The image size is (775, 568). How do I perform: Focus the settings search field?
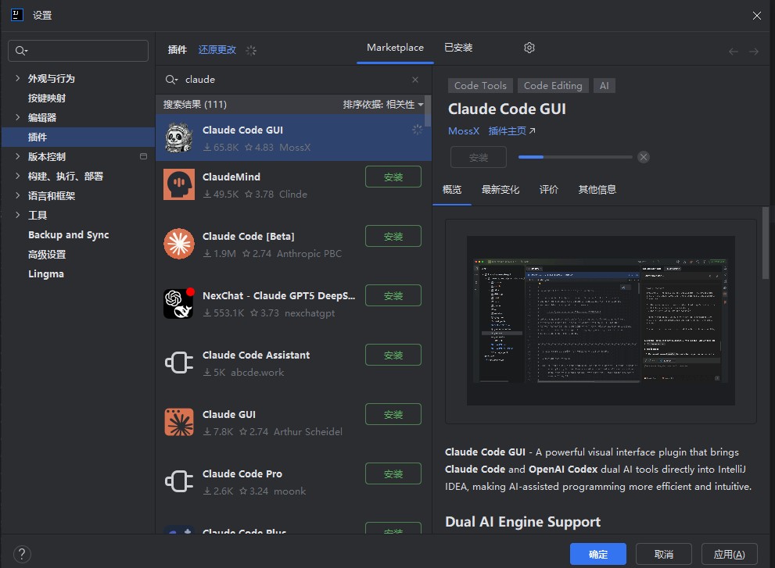pyautogui.click(x=78, y=51)
